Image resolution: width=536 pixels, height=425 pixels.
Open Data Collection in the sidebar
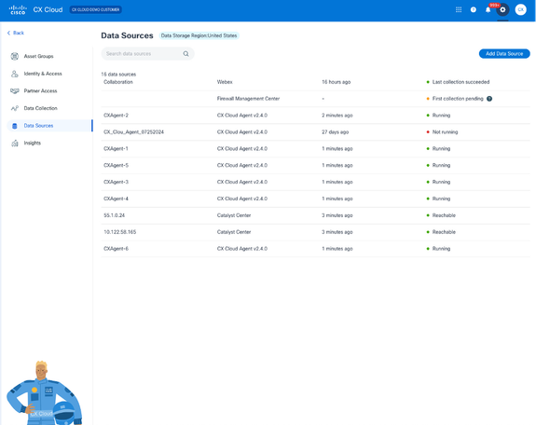pyautogui.click(x=40, y=108)
